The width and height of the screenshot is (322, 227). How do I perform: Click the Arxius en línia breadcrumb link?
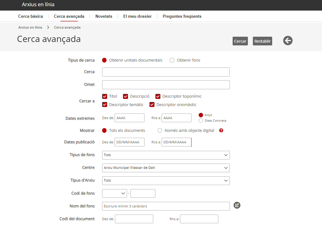pos(30,27)
